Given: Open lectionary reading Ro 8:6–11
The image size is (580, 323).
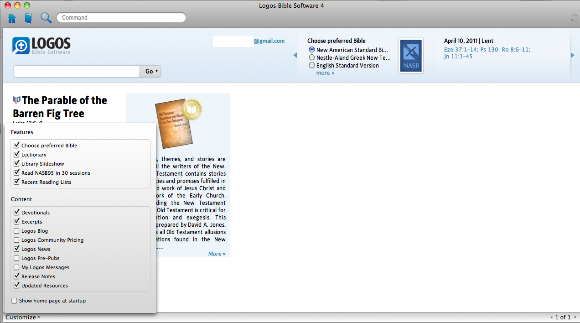Looking at the screenshot, I should 516,50.
